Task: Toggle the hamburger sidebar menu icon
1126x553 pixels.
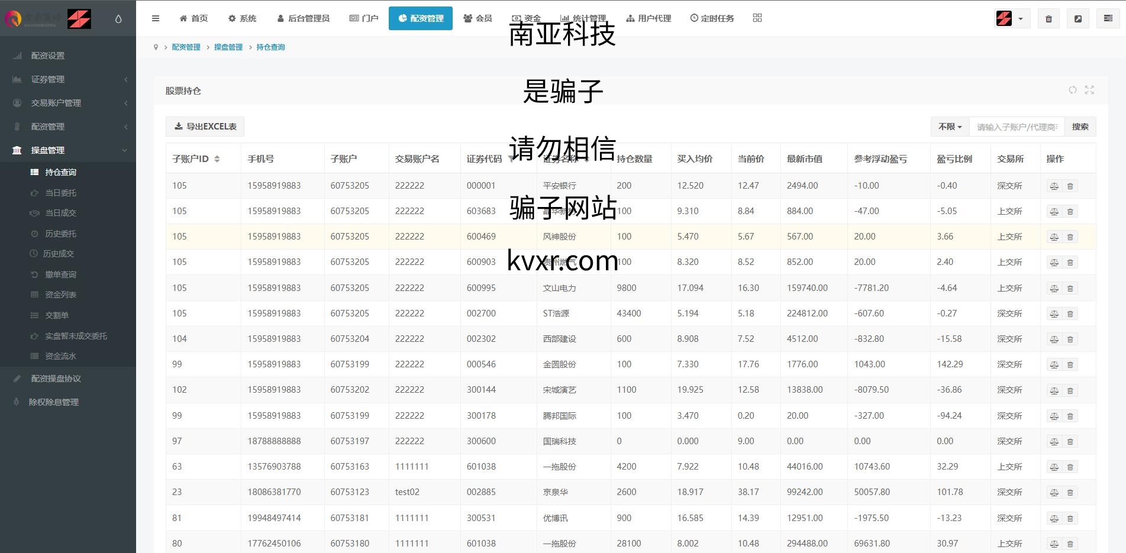Action: tap(156, 18)
